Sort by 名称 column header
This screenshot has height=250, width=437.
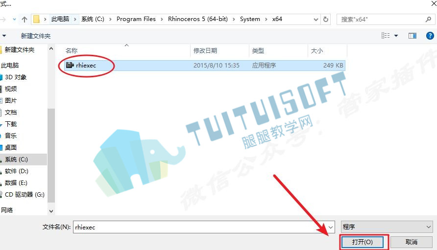click(x=72, y=50)
